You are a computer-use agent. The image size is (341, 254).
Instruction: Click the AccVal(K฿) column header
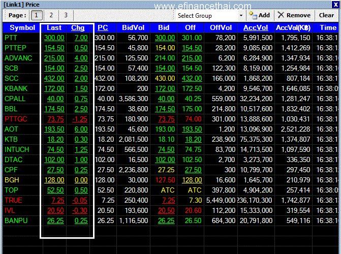(x=293, y=27)
